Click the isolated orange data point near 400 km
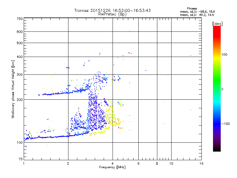This screenshot has height=178, width=237. [x=191, y=55]
